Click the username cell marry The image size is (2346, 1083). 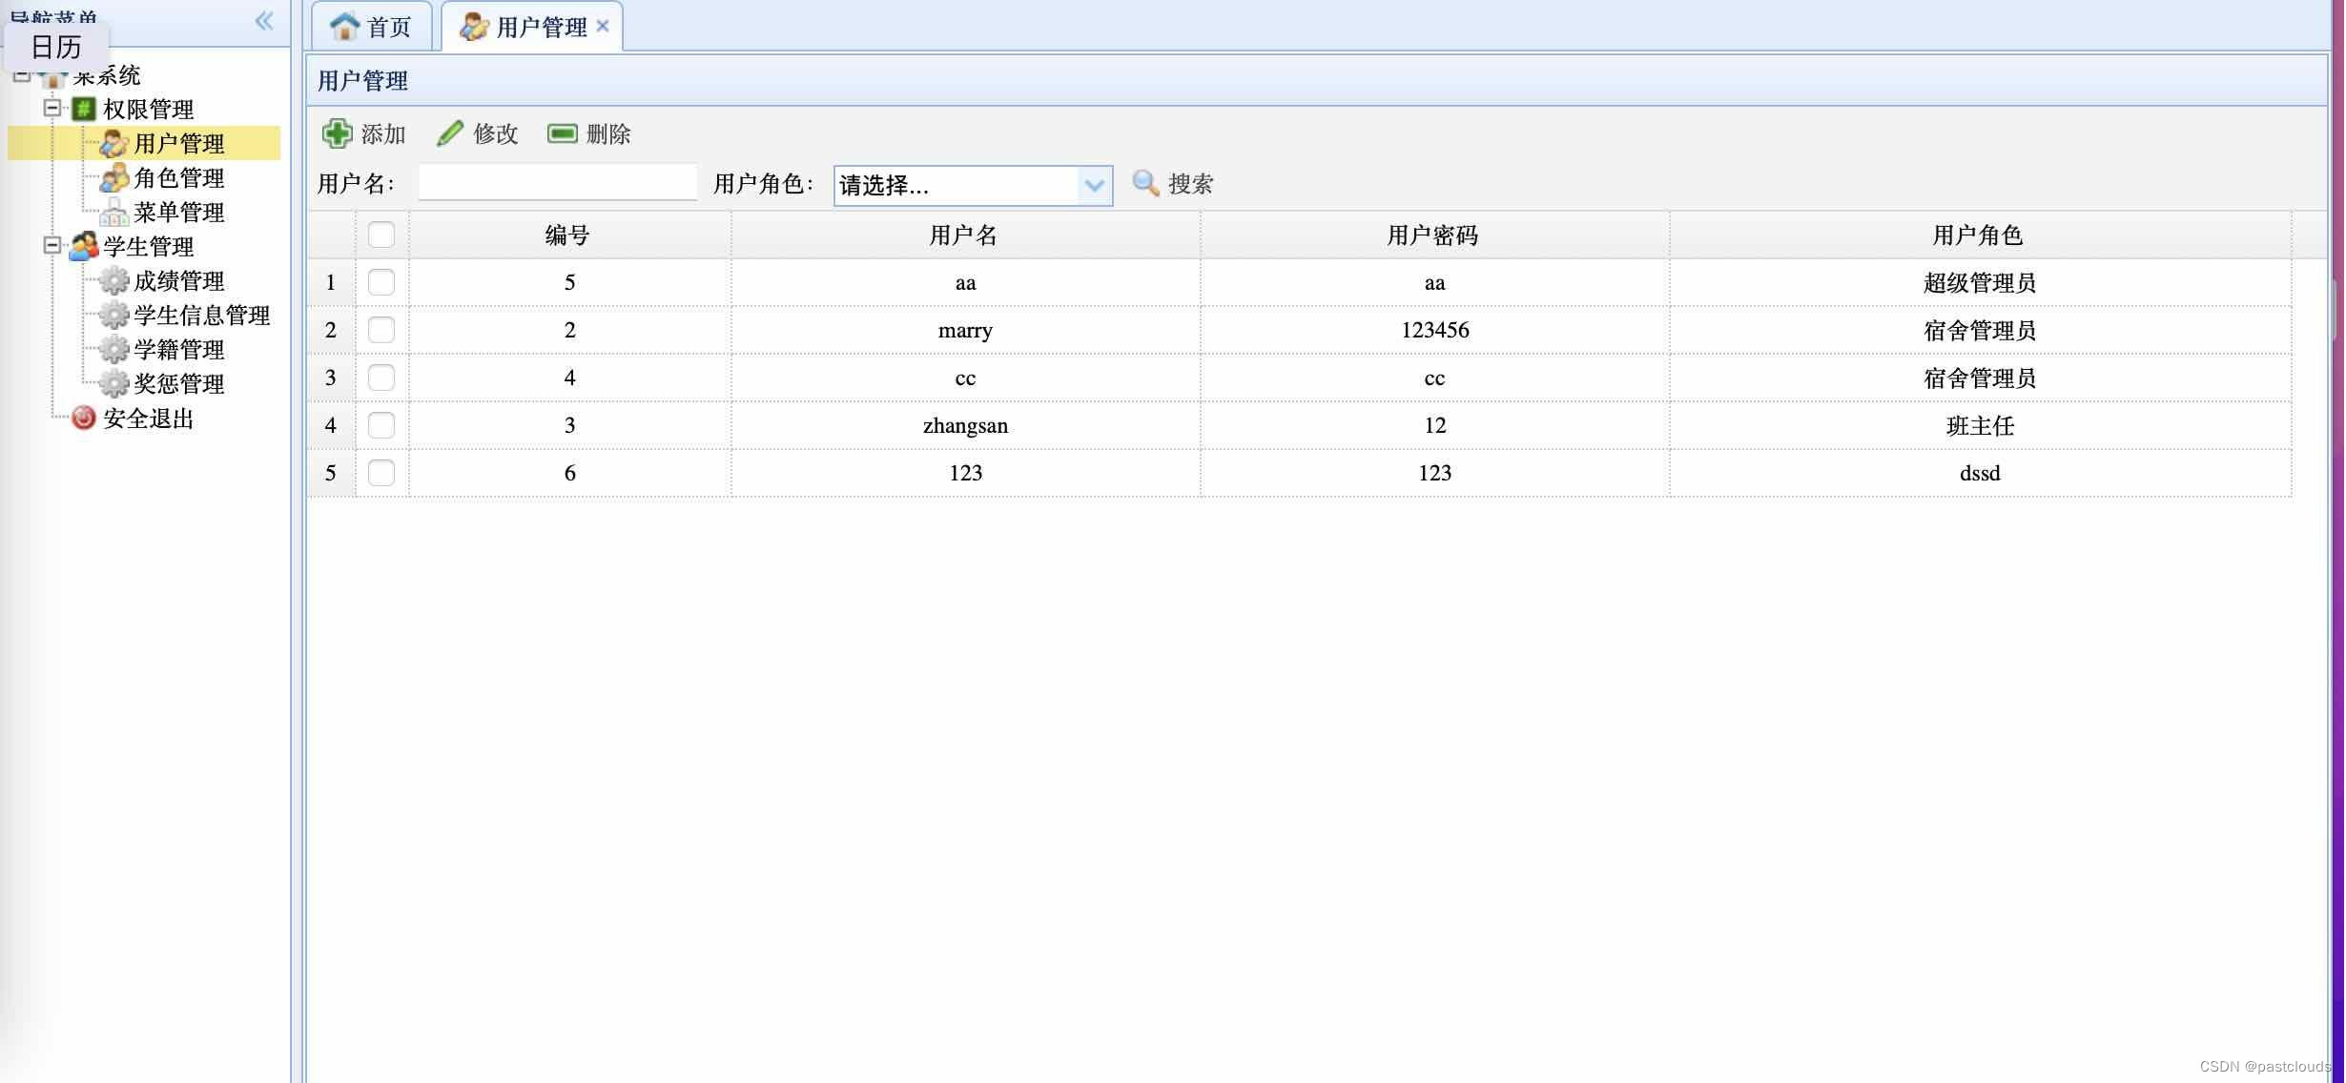(x=965, y=330)
